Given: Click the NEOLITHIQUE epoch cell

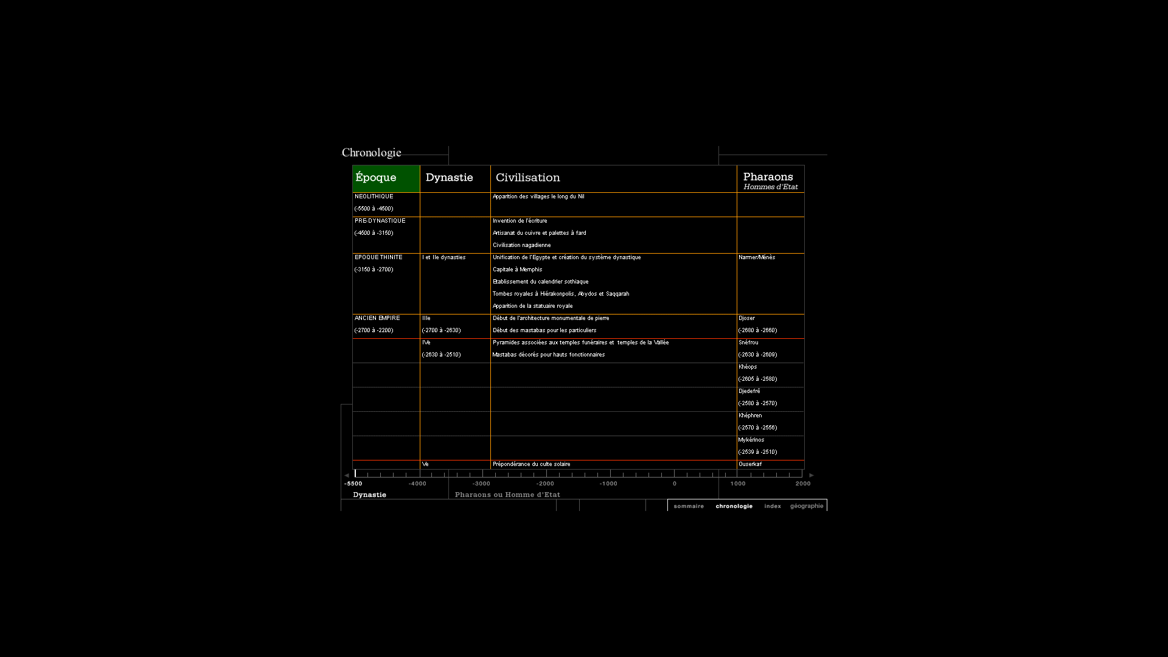Looking at the screenshot, I should 386,204.
